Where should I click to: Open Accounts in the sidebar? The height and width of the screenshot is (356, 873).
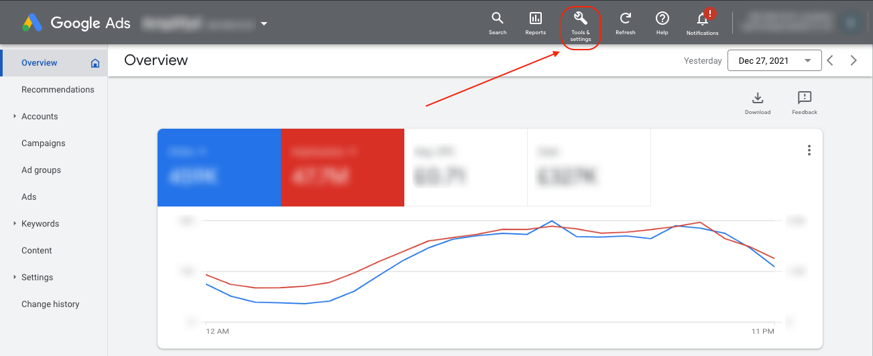pyautogui.click(x=40, y=117)
